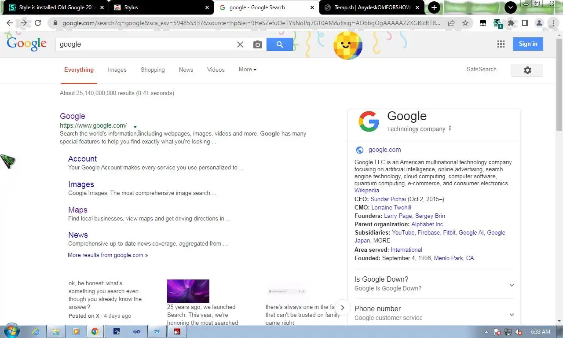Image resolution: width=563 pixels, height=338 pixels.
Task: Open the three-dot menu beside Technology company
Action: [x=450, y=129]
